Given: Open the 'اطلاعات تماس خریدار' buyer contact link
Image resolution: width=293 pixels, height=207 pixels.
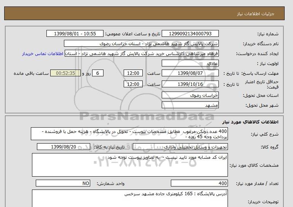Looking at the screenshot, I should click(x=43, y=54).
